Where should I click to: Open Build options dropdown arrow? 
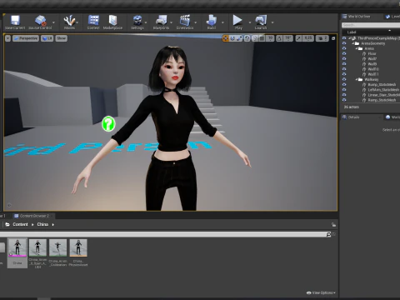222,22
